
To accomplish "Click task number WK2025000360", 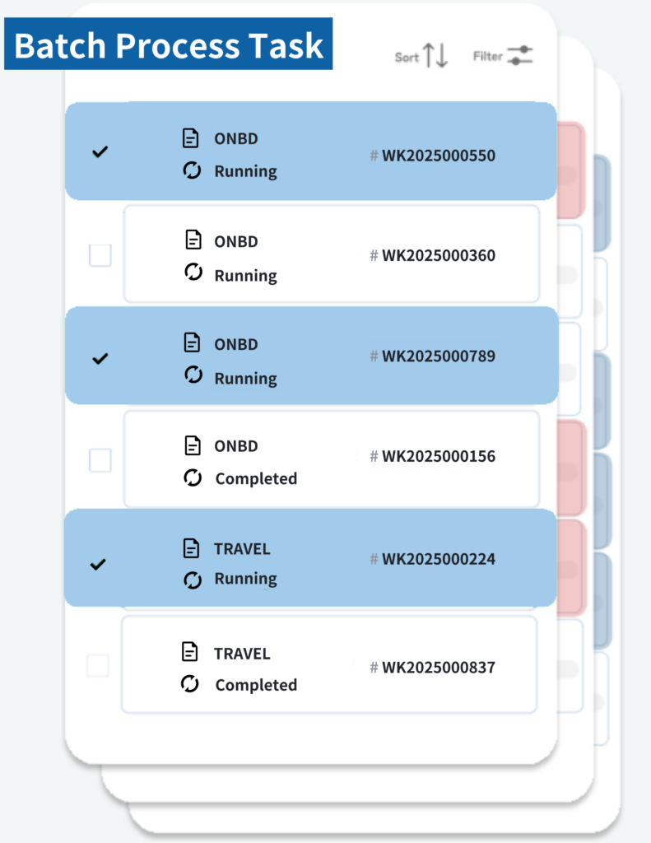I will click(x=438, y=255).
